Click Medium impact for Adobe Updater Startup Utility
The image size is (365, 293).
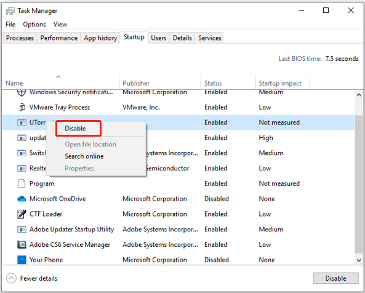tap(271, 229)
